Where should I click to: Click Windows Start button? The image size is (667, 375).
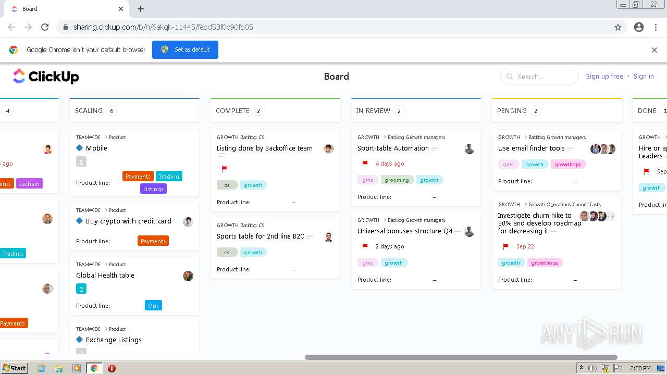point(14,368)
